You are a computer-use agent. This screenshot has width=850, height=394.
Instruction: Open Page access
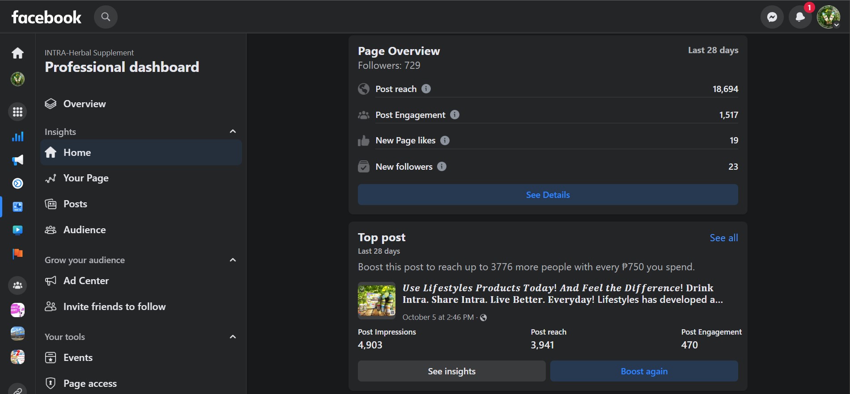pos(141,383)
